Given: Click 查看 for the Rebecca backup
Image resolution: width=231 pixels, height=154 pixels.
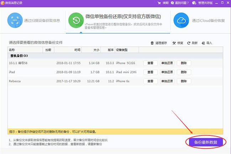Looking at the screenshot, I should 151,81.
